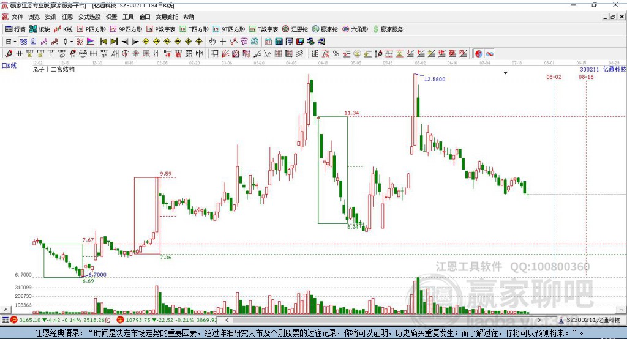
Task: Click the red-blue yin-yang icon
Action: click(479, 54)
